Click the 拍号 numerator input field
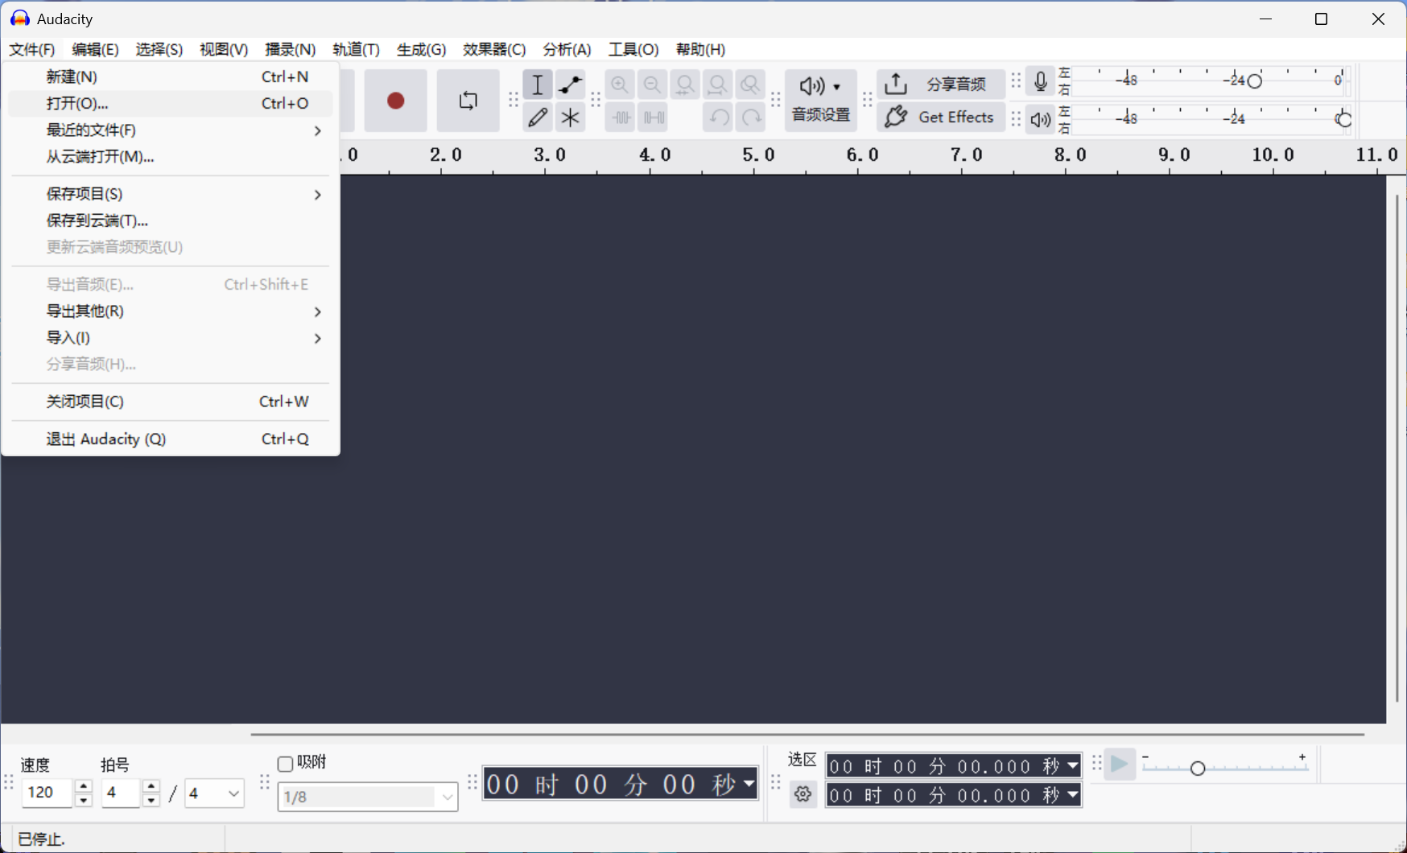 [122, 793]
